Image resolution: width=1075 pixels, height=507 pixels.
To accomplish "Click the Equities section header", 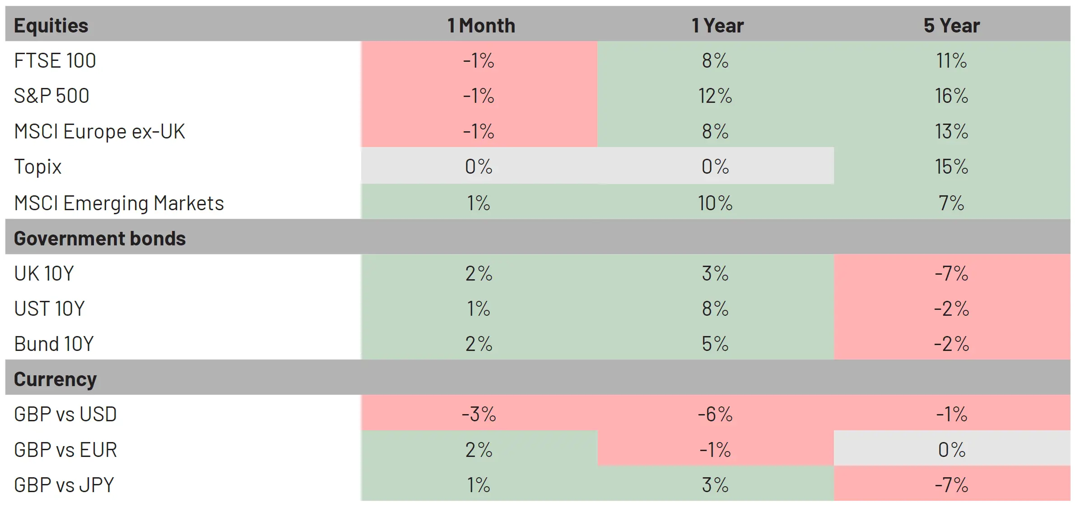I will [x=51, y=25].
